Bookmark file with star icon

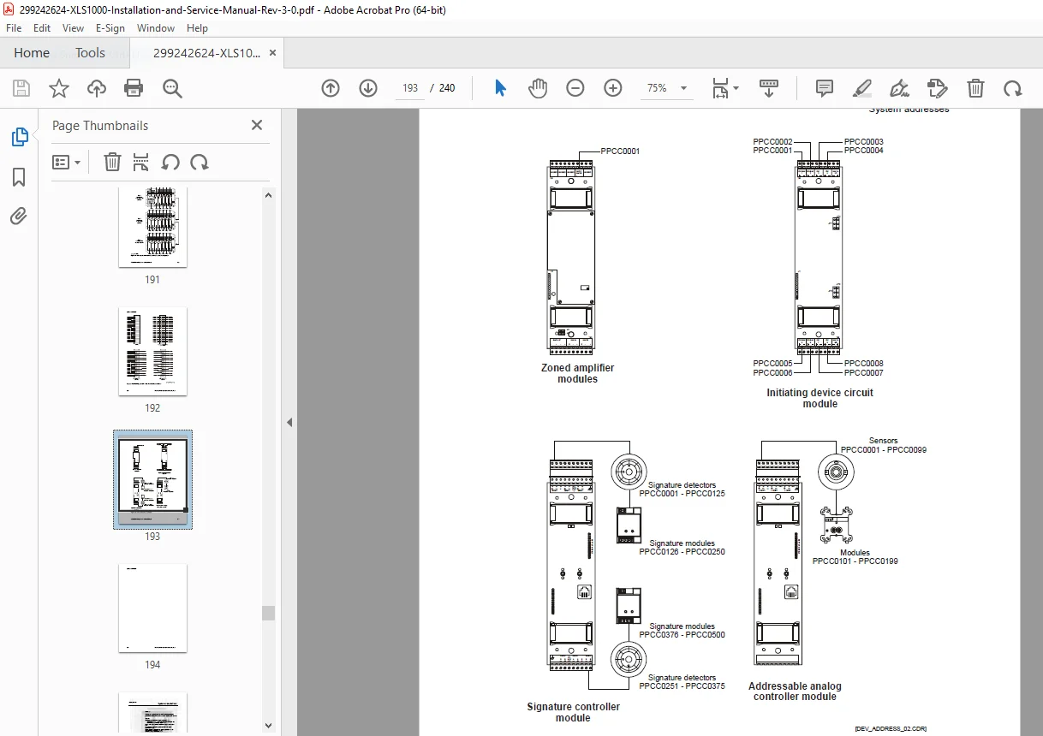[58, 88]
